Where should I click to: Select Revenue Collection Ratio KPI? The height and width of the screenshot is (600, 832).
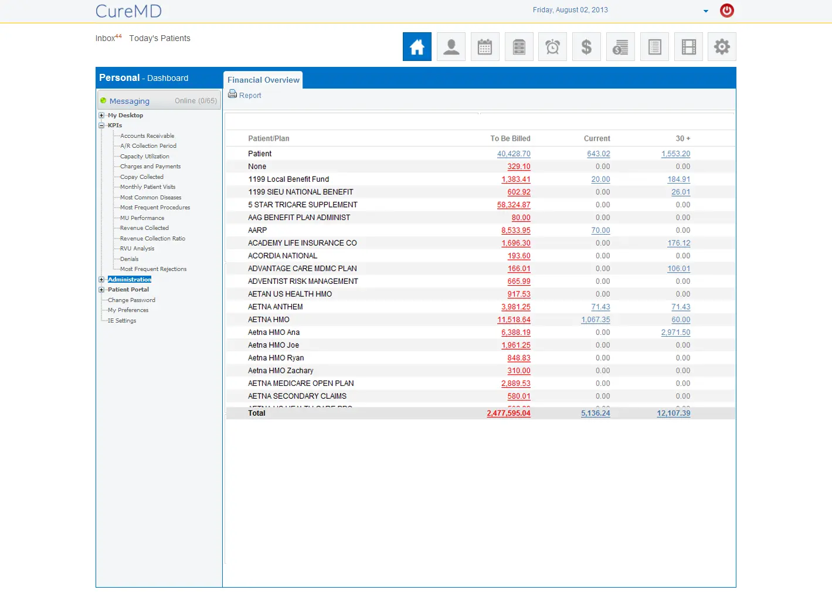click(x=152, y=239)
